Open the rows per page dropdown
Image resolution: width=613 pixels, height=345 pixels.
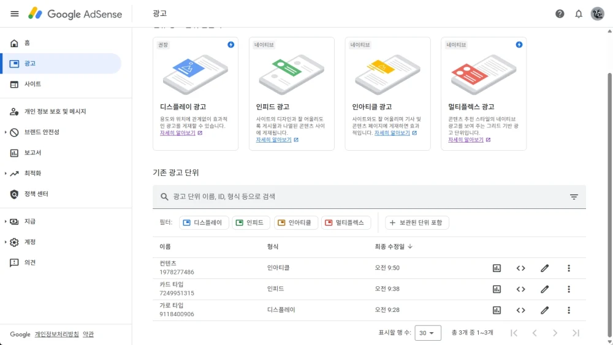(428, 333)
